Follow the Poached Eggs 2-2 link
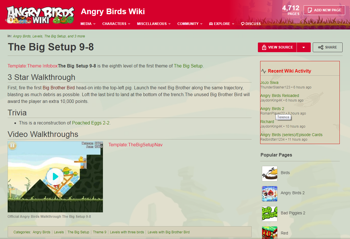Image resolution: width=350 pixels, height=239 pixels. 91,123
